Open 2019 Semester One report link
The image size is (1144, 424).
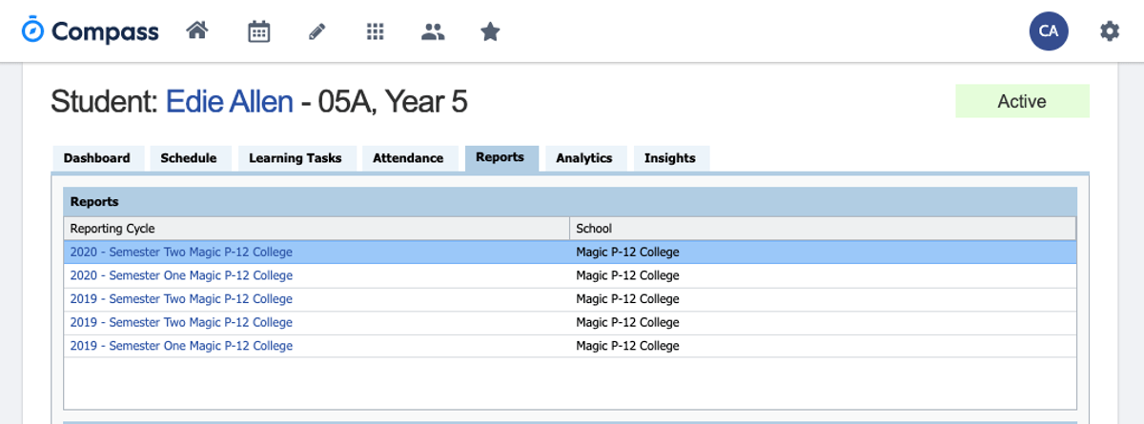click(x=181, y=346)
